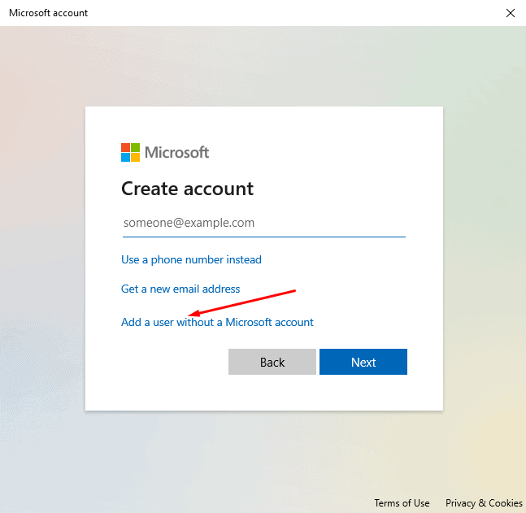Image resolution: width=526 pixels, height=513 pixels.
Task: Continue with the Next button
Action: (x=363, y=362)
